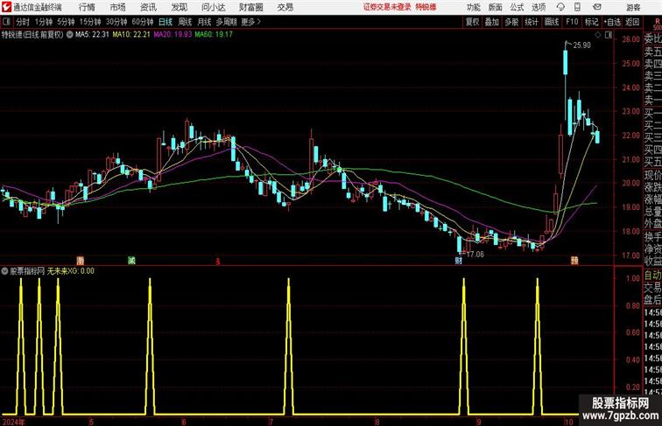This screenshot has width=662, height=426.
Task: Open the 发现 menu
Action: tap(179, 7)
